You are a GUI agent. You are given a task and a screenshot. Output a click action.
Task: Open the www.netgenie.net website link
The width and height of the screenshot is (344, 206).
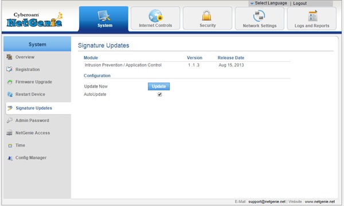pyautogui.click(x=320, y=201)
